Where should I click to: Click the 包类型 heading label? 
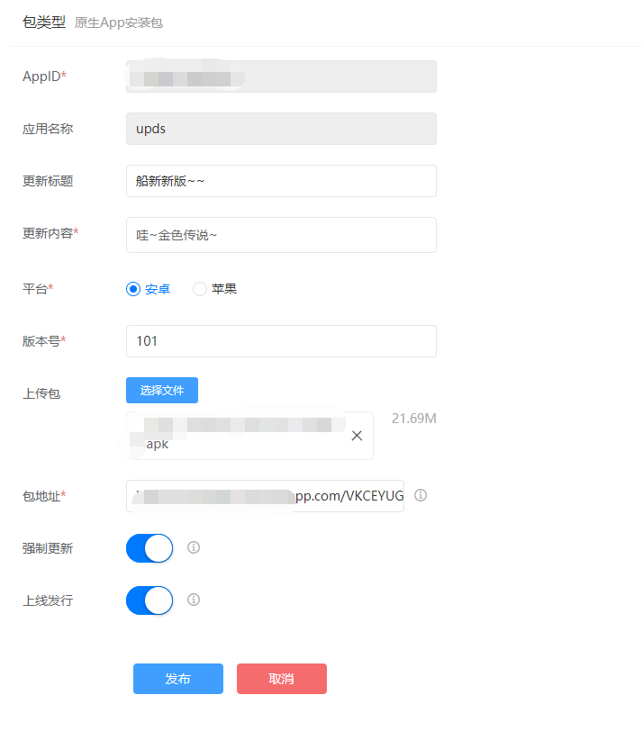(44, 23)
